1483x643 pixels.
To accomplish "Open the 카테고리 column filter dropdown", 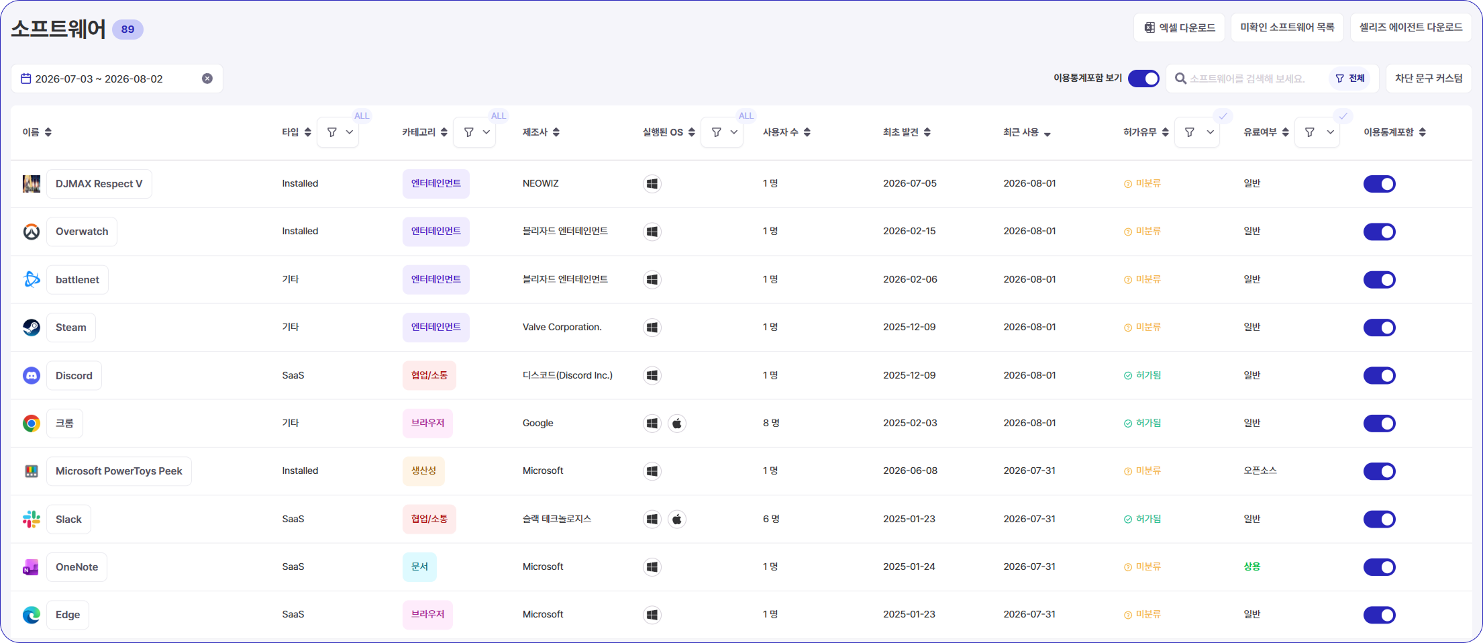I will click(475, 132).
